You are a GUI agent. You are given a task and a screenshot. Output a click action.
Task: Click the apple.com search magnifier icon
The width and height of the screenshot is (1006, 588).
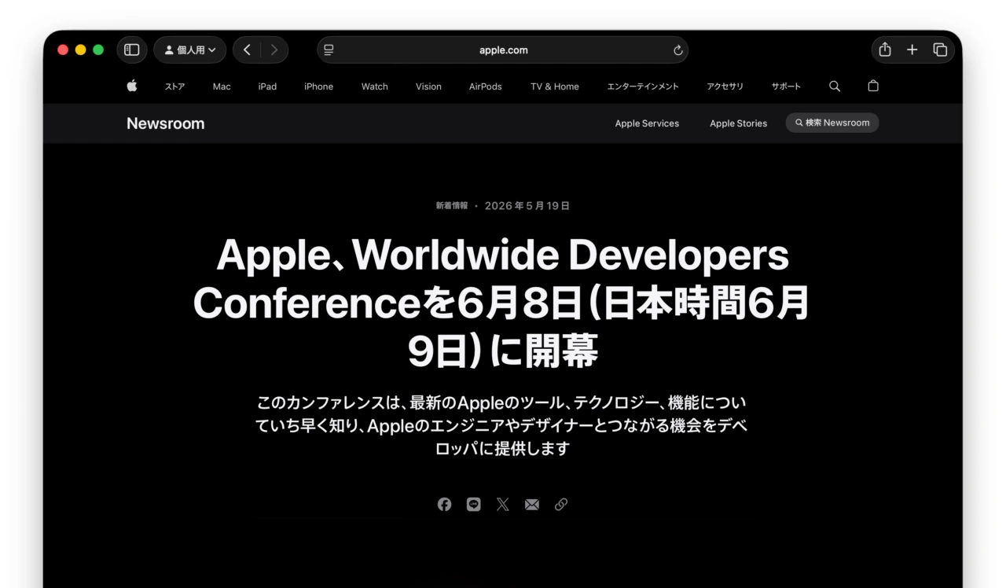tap(835, 86)
